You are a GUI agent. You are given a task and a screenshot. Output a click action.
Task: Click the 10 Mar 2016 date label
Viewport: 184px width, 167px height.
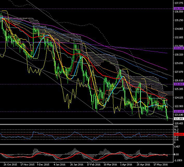[x=110, y=164]
